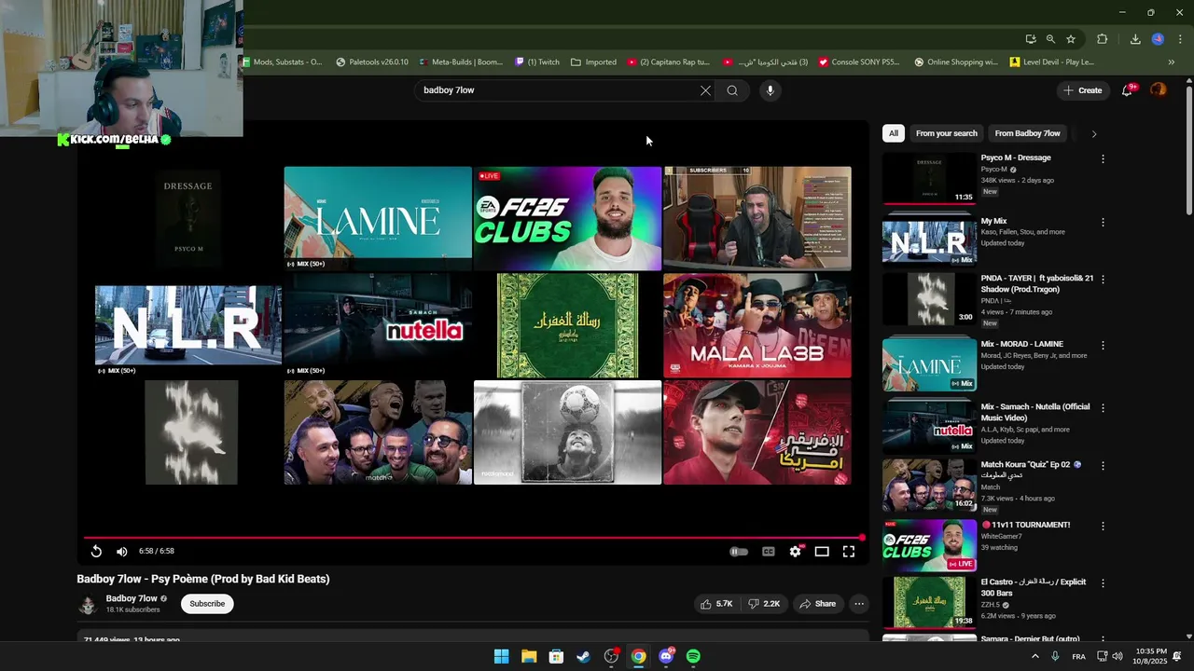1194x671 pixels.
Task: Select From your search chip
Action: pos(946,133)
